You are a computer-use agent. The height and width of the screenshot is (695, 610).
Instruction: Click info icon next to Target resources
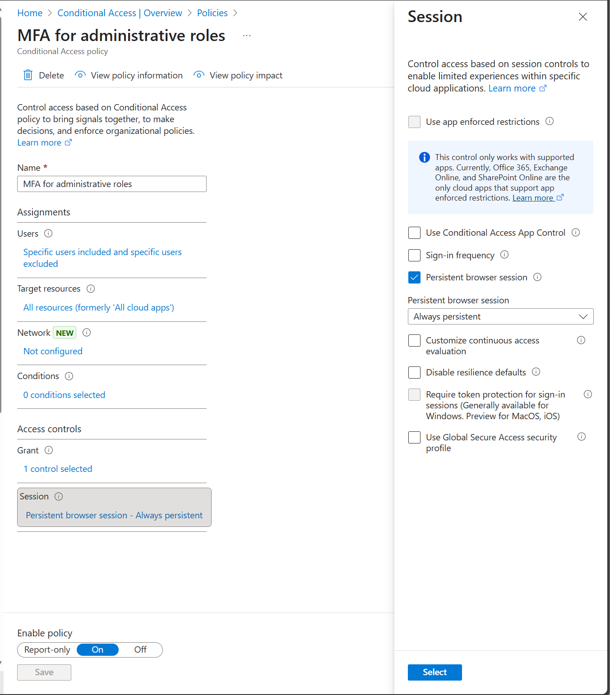click(x=91, y=288)
